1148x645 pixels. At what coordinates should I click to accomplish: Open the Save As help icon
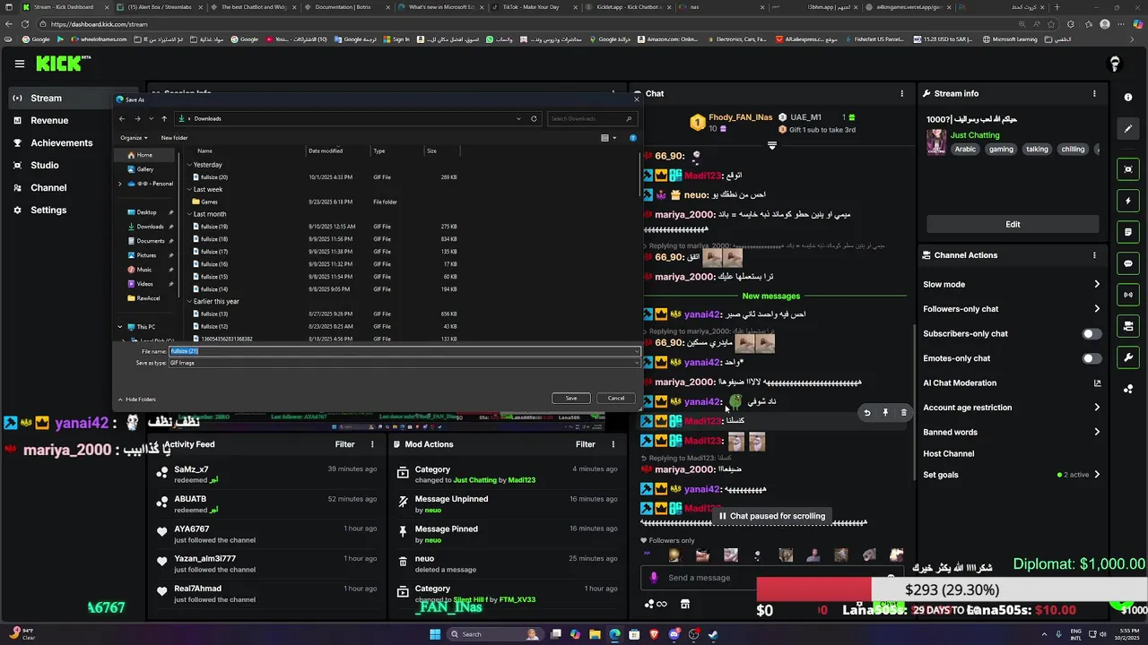pos(633,138)
